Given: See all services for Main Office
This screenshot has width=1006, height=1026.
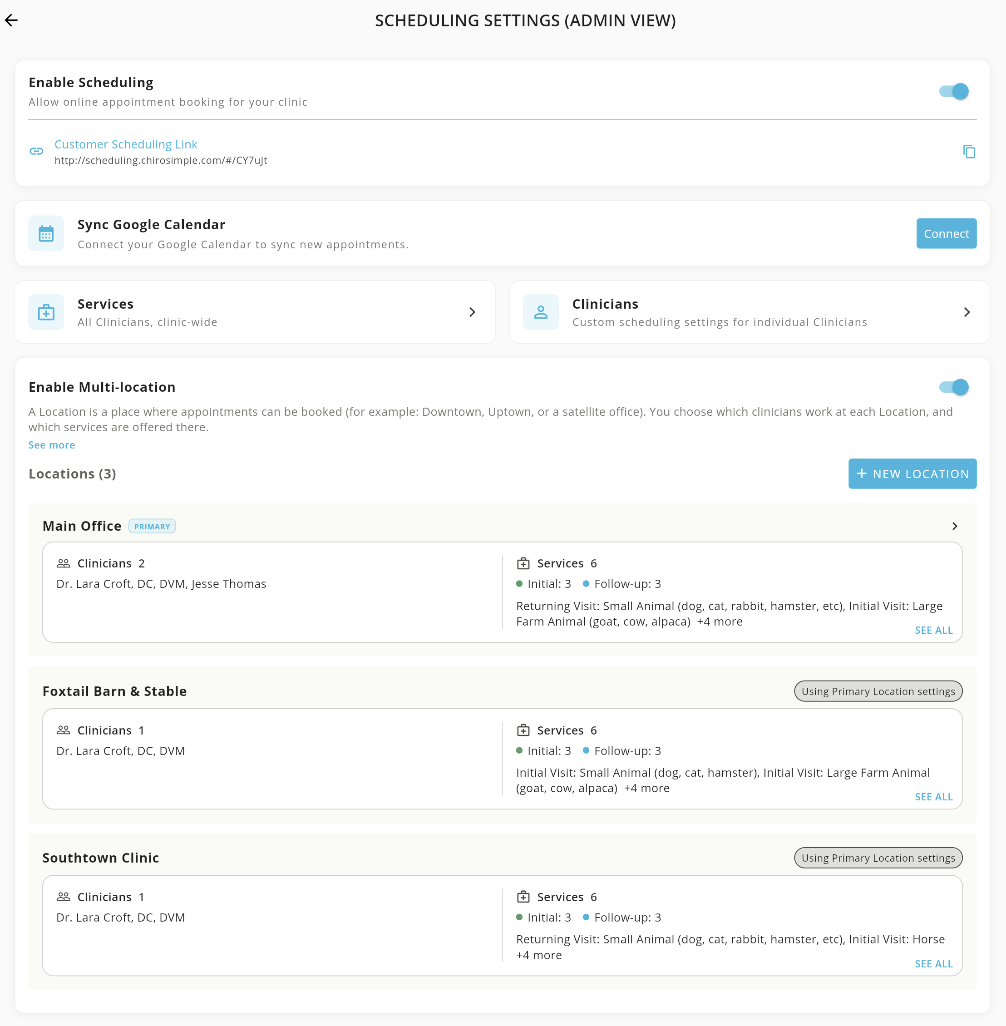Looking at the screenshot, I should [x=933, y=630].
